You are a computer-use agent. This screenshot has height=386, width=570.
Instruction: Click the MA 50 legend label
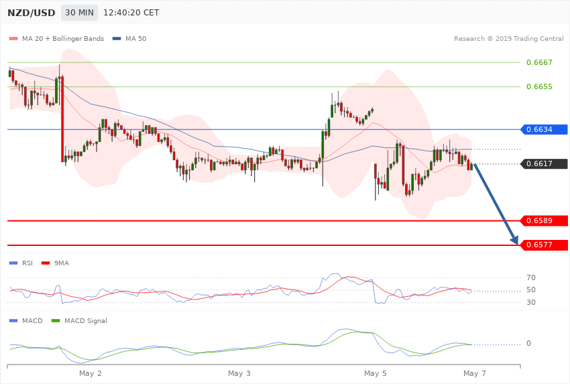[136, 38]
